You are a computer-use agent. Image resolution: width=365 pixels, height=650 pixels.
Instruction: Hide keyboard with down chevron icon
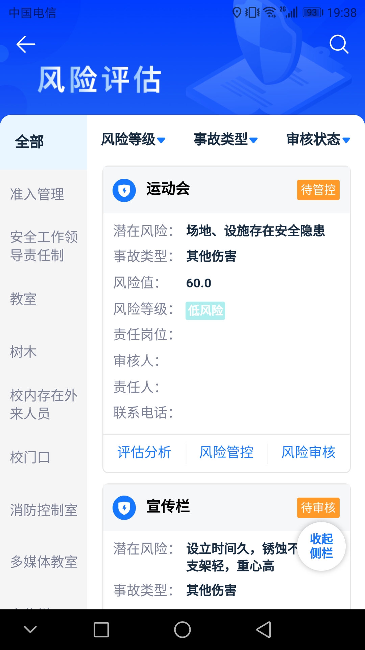pos(30,630)
